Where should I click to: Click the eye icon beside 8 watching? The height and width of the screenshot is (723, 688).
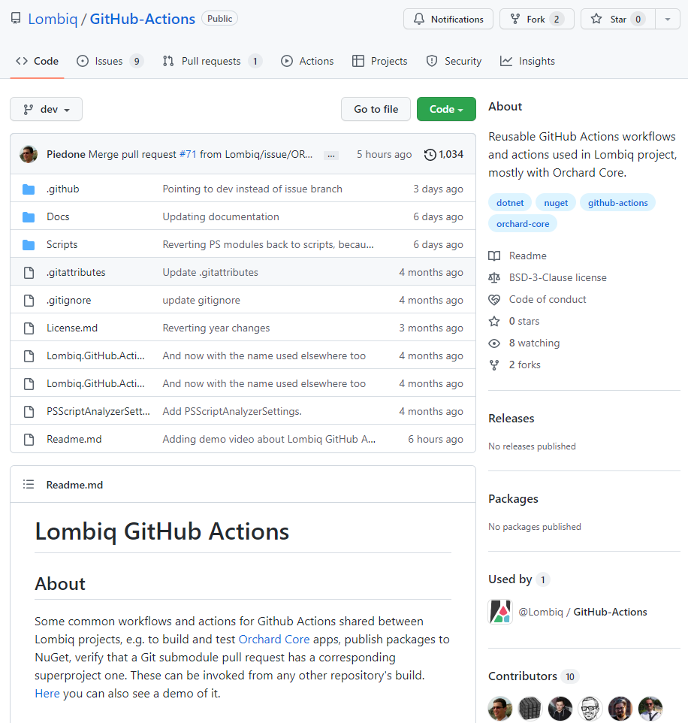pyautogui.click(x=494, y=343)
